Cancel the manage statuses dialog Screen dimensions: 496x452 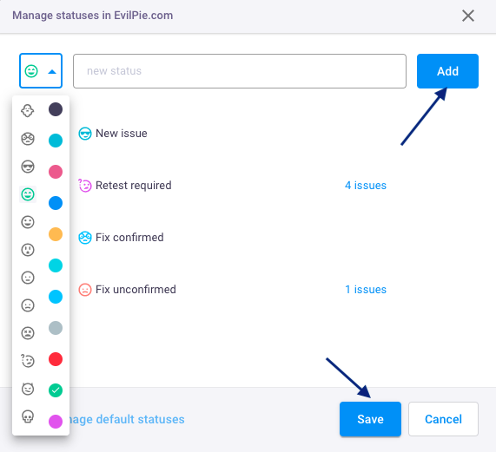(x=443, y=419)
